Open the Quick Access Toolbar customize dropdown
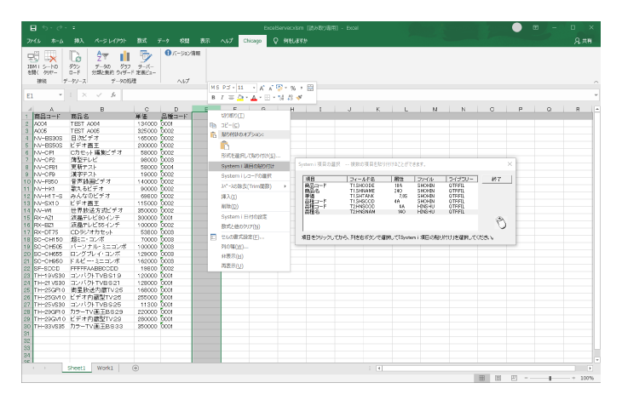622x400 pixels. [x=74, y=28]
